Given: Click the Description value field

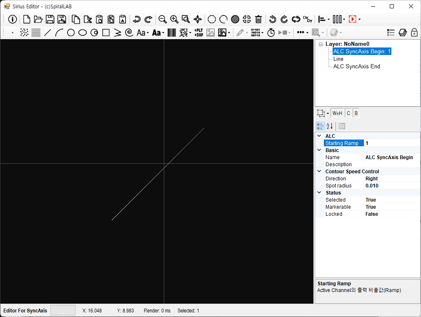Looking at the screenshot, I should coord(391,164).
